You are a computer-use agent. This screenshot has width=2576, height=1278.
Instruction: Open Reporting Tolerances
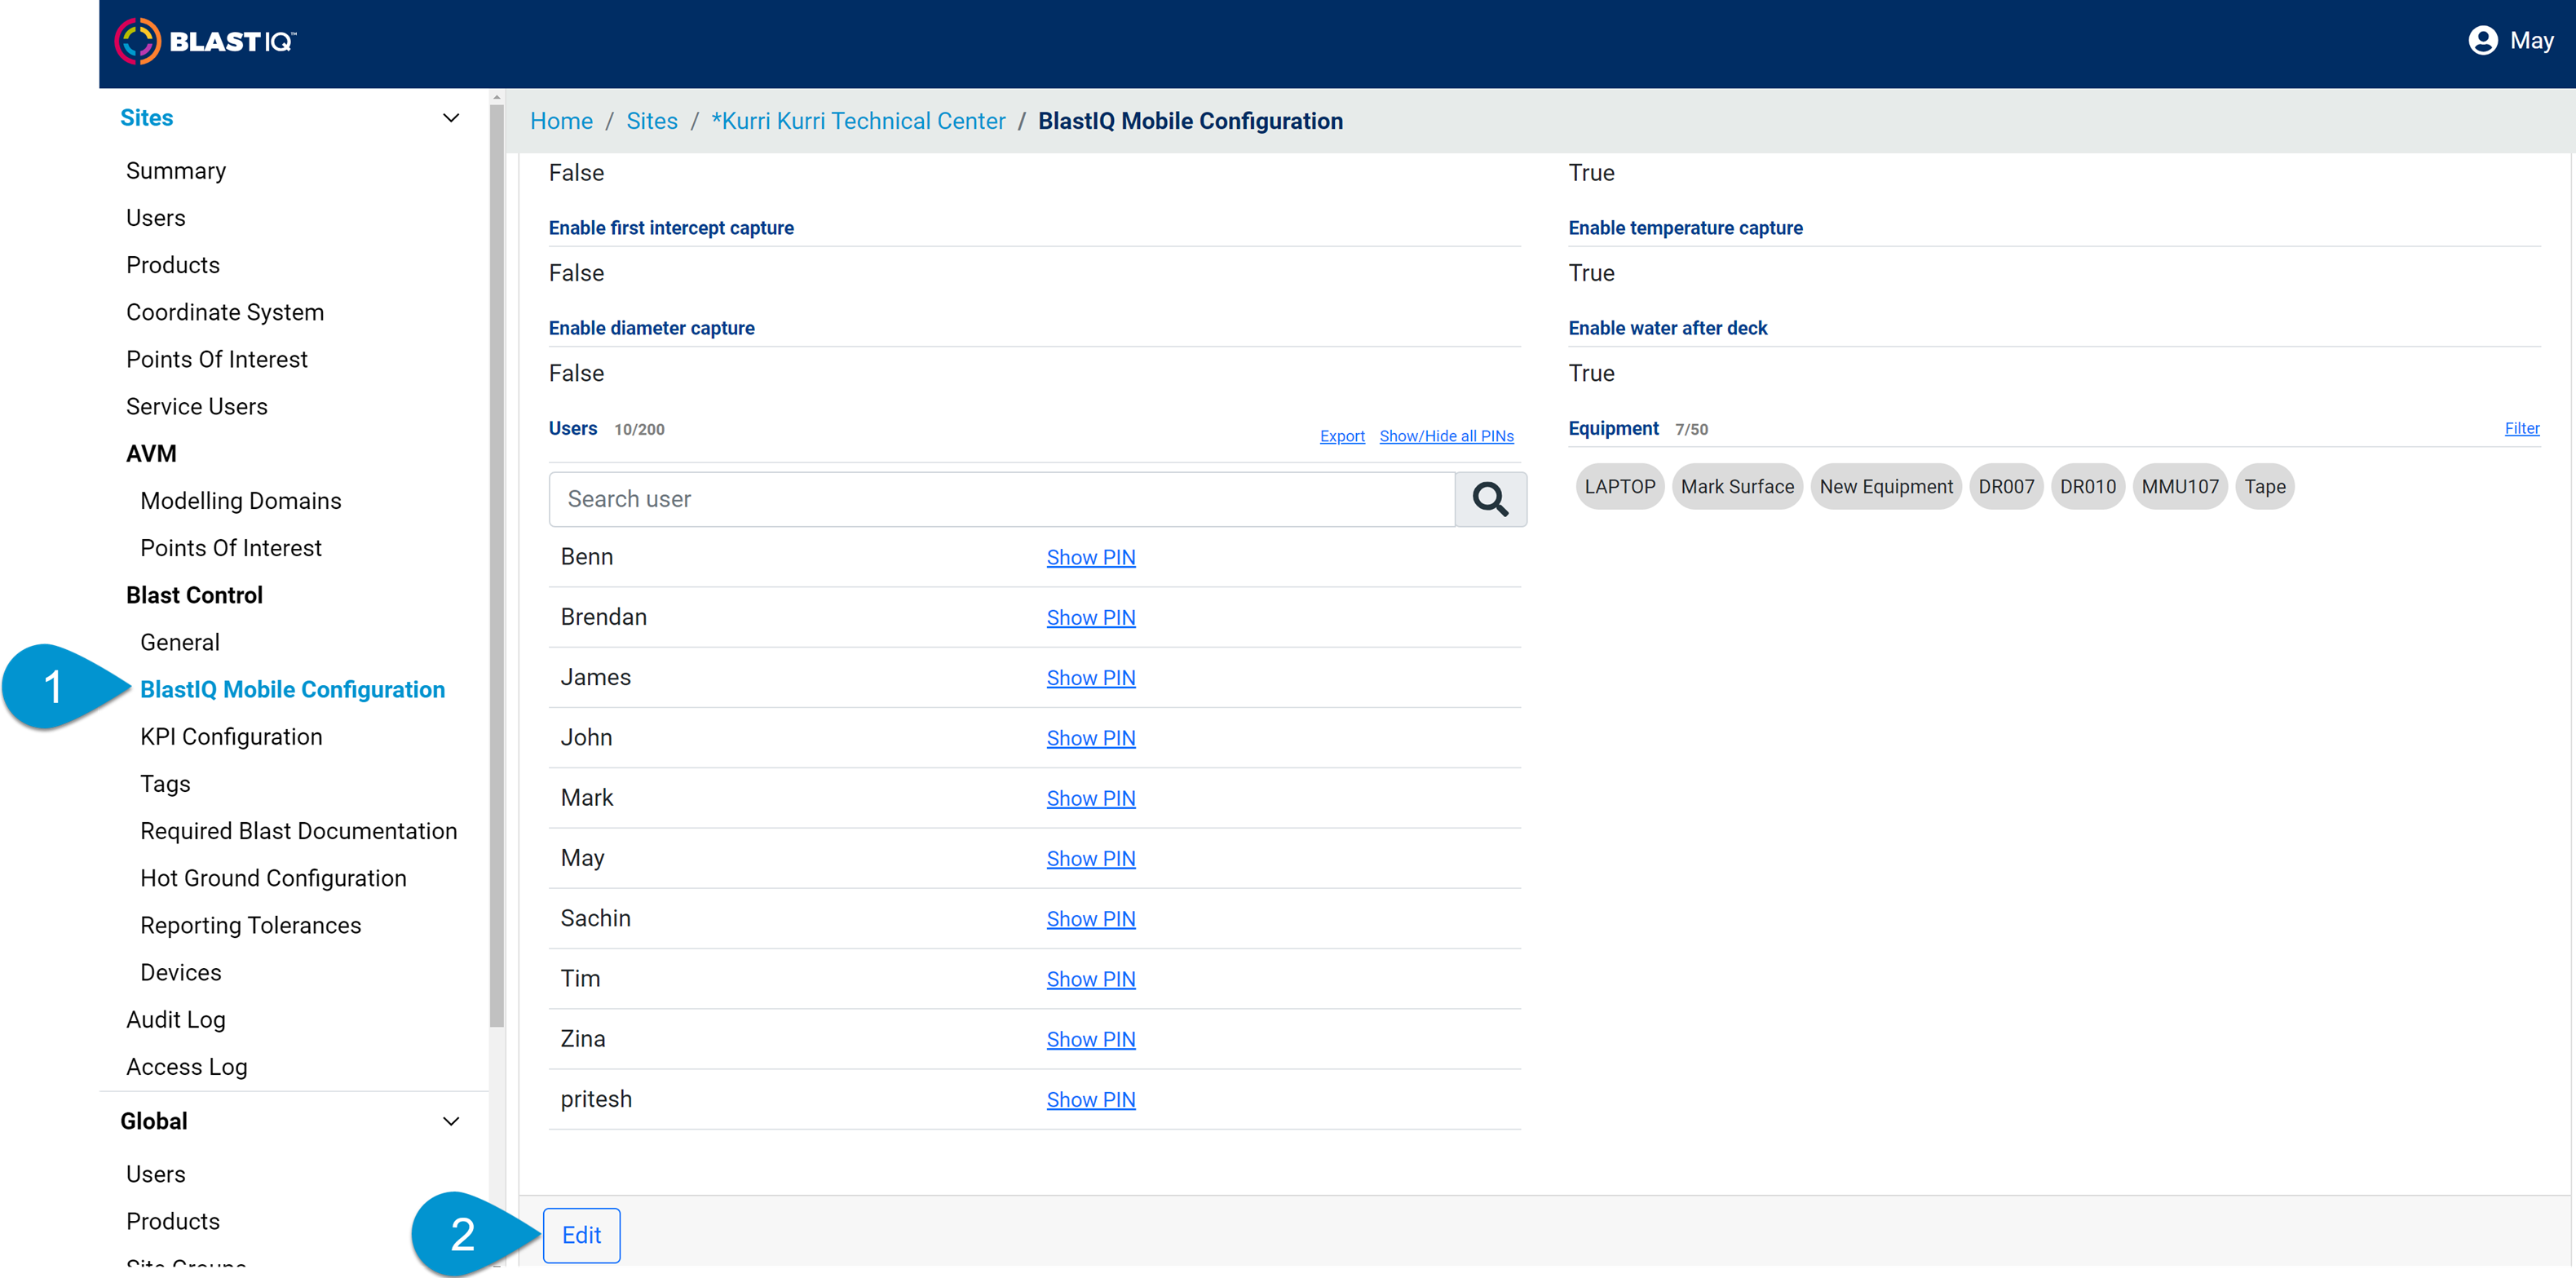coord(251,925)
